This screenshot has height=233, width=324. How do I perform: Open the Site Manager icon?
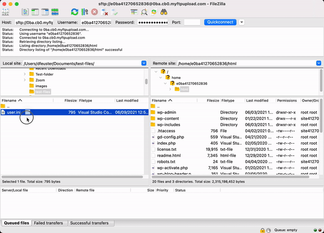(x=6, y=12)
